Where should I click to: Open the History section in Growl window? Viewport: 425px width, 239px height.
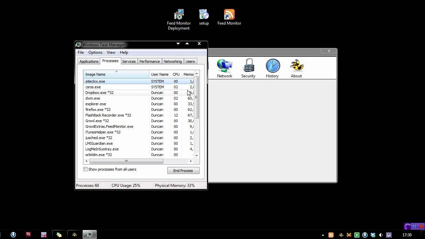272,68
